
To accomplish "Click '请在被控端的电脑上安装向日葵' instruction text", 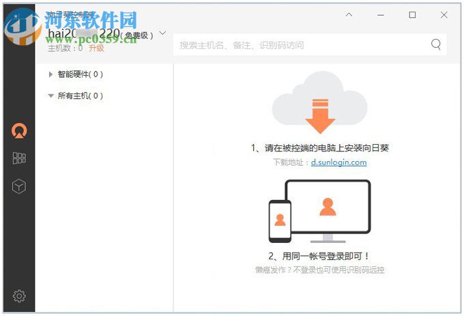I will tap(327, 148).
